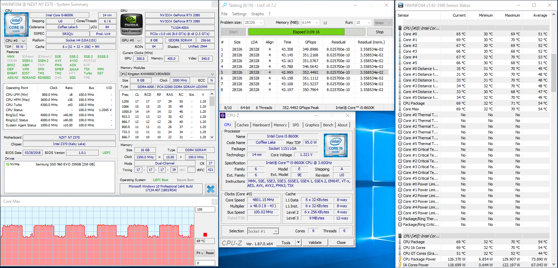Open the LinX Run count dropdown
The height and width of the screenshot is (268, 558).
[363, 23]
